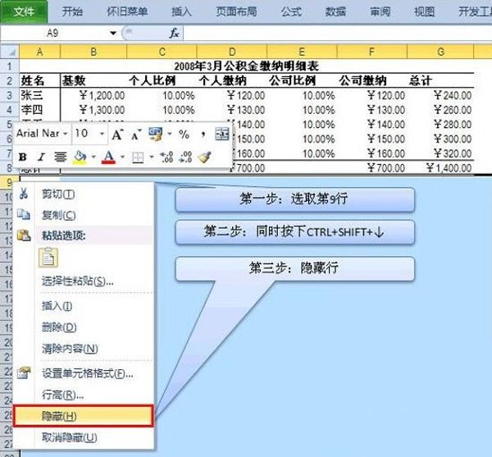This screenshot has width=492, height=457.
Task: Toggle Bold in the mini toolbar
Action: [23, 157]
